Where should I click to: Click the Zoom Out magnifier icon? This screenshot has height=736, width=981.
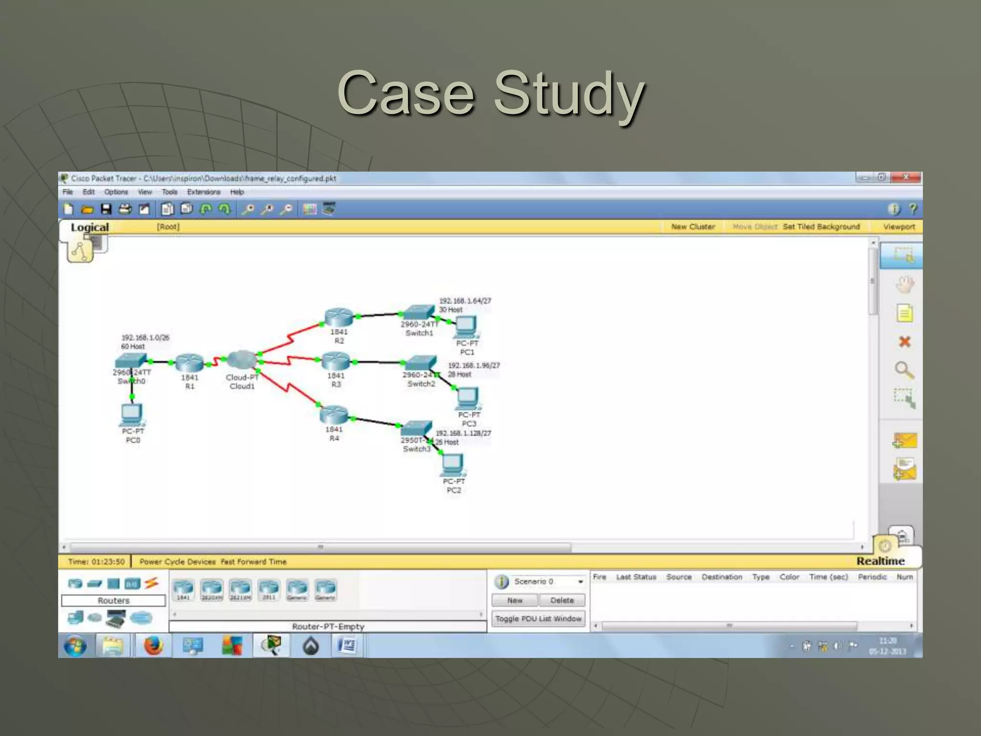[286, 209]
